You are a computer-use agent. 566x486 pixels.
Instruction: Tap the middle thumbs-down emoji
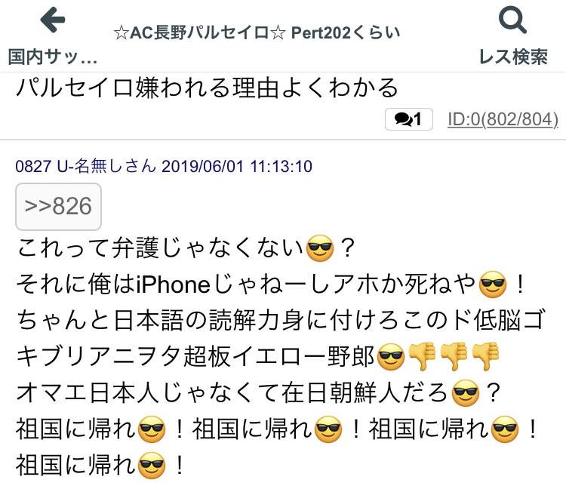pyautogui.click(x=454, y=356)
